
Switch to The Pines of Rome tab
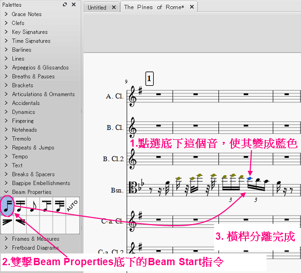pos(154,7)
